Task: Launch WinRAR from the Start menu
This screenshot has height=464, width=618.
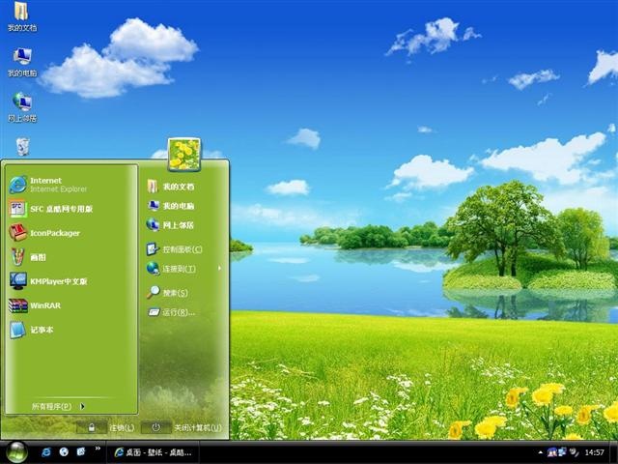Action: pos(70,305)
